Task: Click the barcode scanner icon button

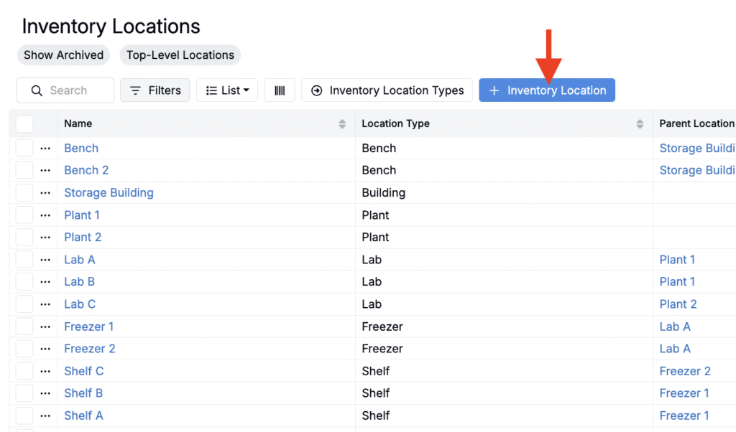Action: 280,90
